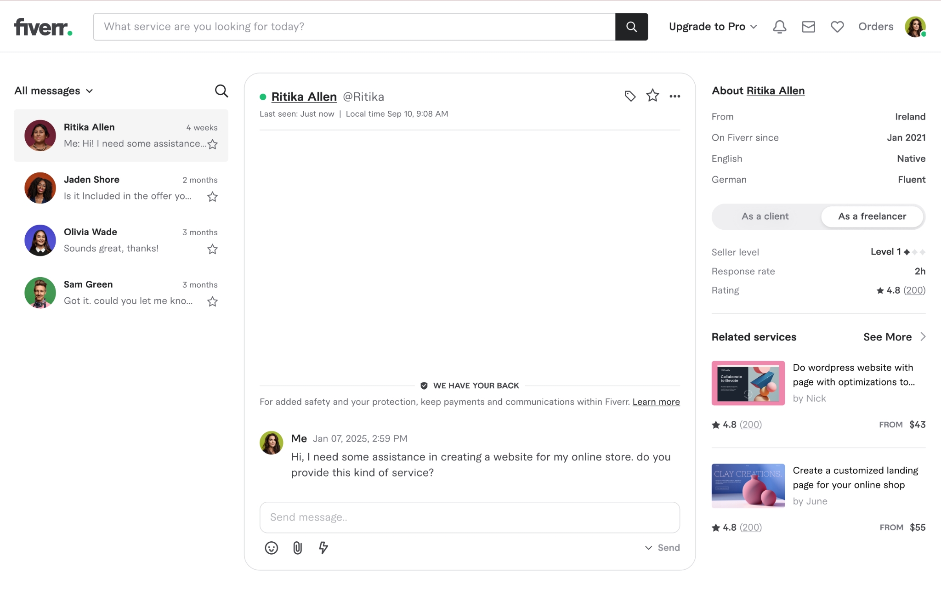Screen dimensions: 941x590
Task: Expand the All messages filter dropdown
Action: (54, 91)
